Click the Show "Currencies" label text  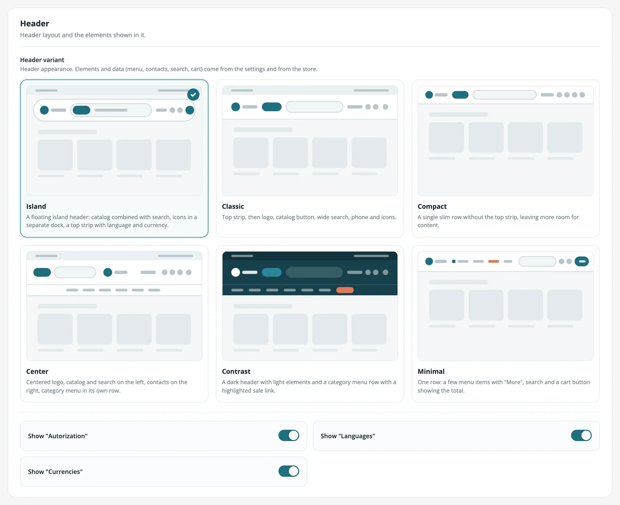click(55, 472)
